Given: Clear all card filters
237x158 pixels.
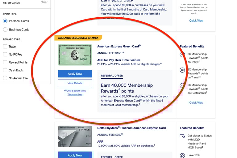Looking at the screenshot, I should click(x=44, y=2).
